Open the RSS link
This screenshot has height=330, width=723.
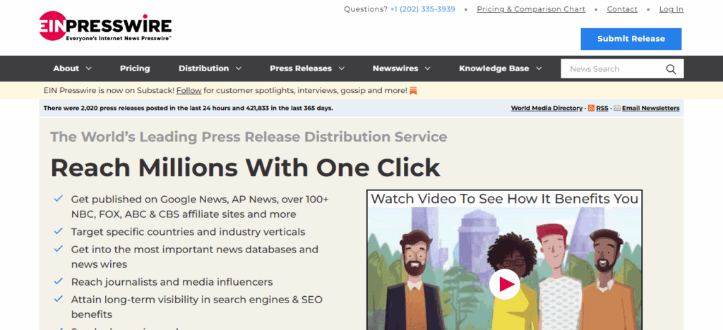602,108
